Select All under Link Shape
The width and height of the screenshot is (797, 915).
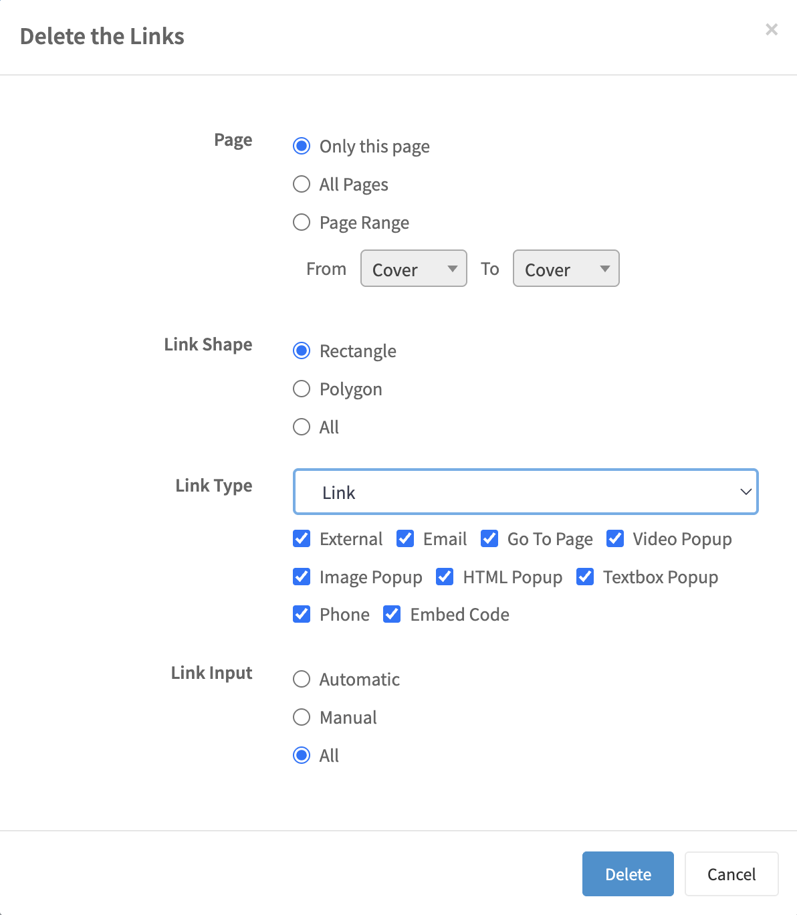(x=302, y=427)
